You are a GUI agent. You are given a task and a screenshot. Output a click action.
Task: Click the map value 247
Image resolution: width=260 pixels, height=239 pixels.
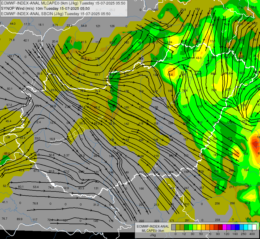coord(186,188)
